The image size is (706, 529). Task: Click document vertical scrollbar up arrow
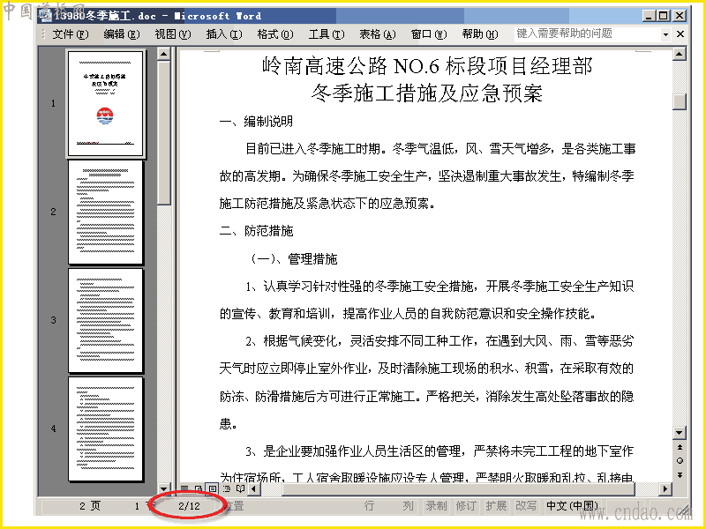(680, 55)
